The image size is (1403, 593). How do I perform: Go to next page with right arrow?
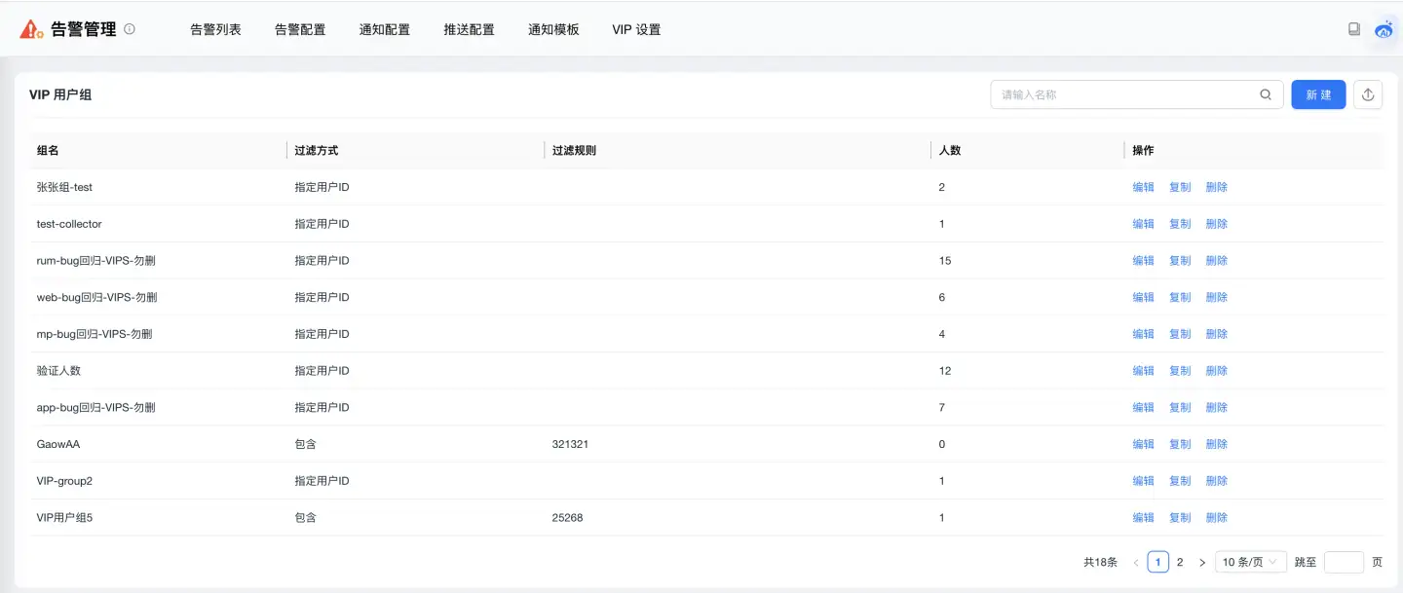pyautogui.click(x=1201, y=562)
